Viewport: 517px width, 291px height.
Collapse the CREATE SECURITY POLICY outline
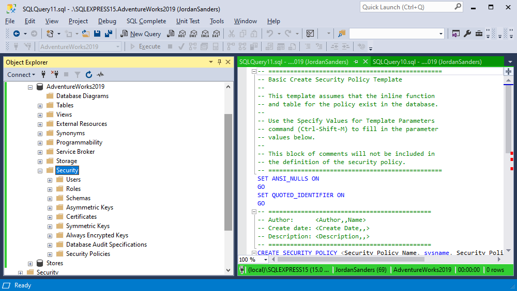(x=254, y=253)
